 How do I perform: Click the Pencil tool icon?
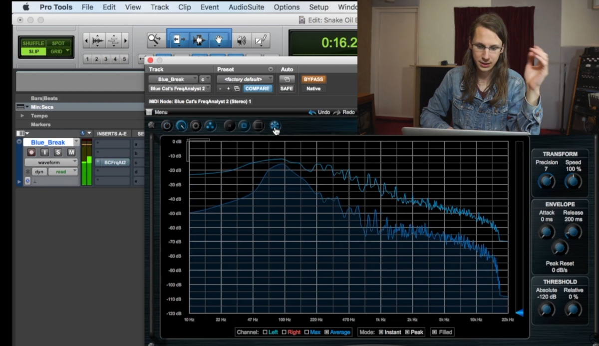coord(261,40)
